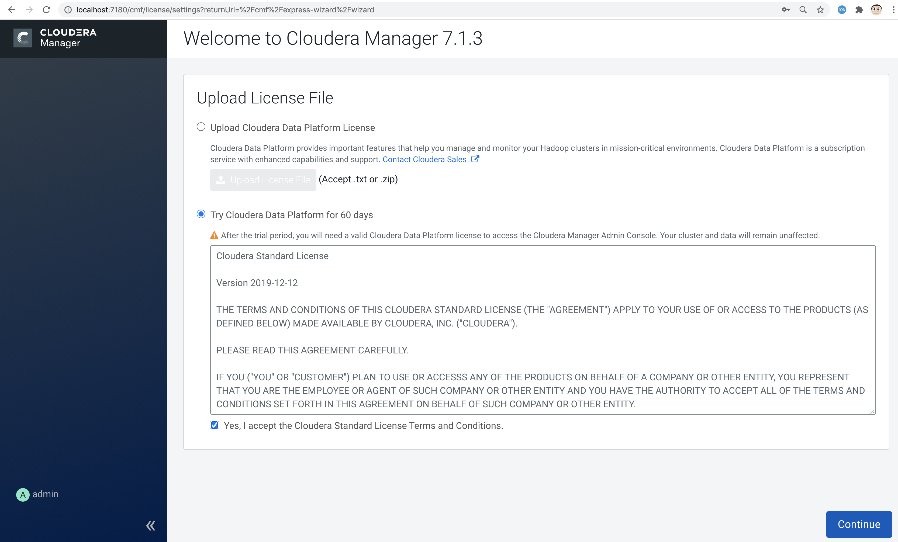The height and width of the screenshot is (542, 898).
Task: Bookmark this page with star icon
Action: 820,10
